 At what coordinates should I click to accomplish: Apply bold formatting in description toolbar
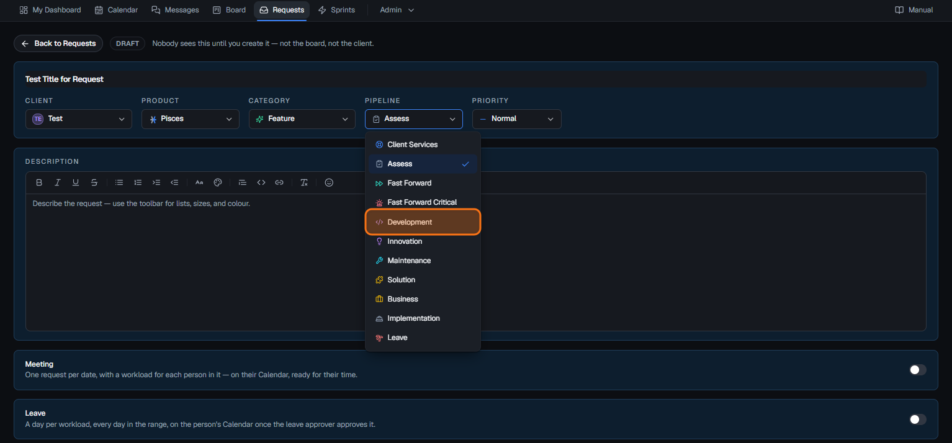[39, 182]
